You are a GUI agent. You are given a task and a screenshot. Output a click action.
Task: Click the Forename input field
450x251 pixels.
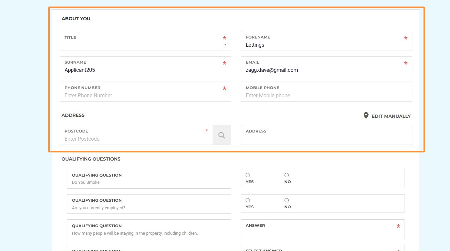coord(324,45)
